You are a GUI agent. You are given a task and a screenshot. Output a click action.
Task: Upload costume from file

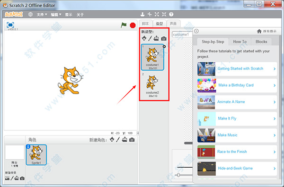156,38
